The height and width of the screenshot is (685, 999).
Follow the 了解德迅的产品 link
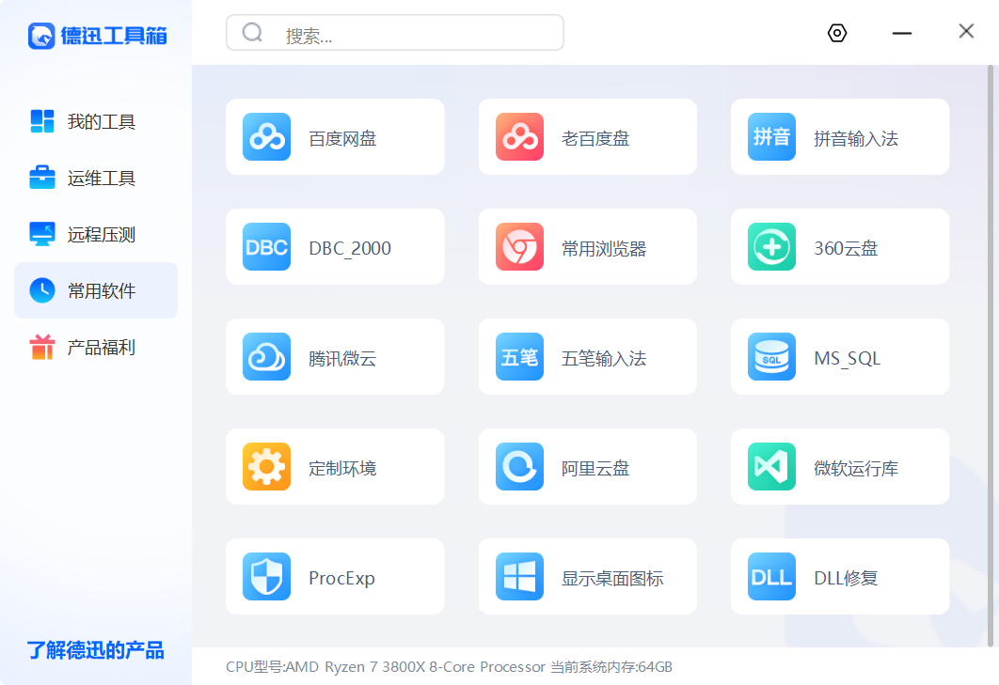pos(95,650)
